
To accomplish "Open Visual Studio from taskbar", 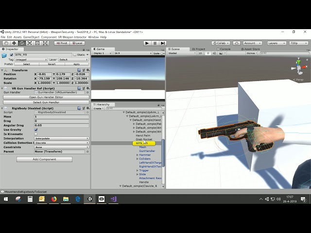I will point(113,199).
